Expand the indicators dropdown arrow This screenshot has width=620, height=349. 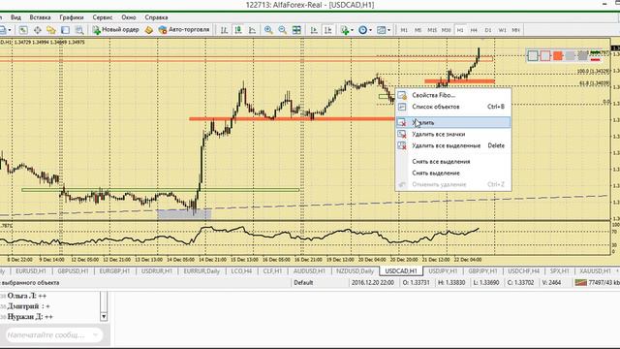point(352,30)
